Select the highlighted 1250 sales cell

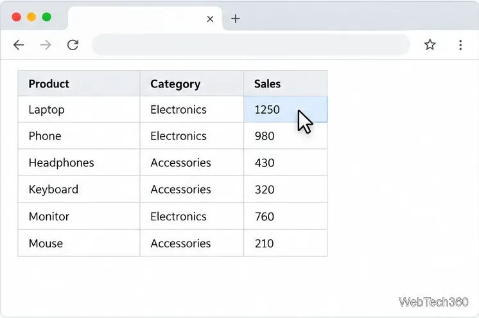[285, 109]
